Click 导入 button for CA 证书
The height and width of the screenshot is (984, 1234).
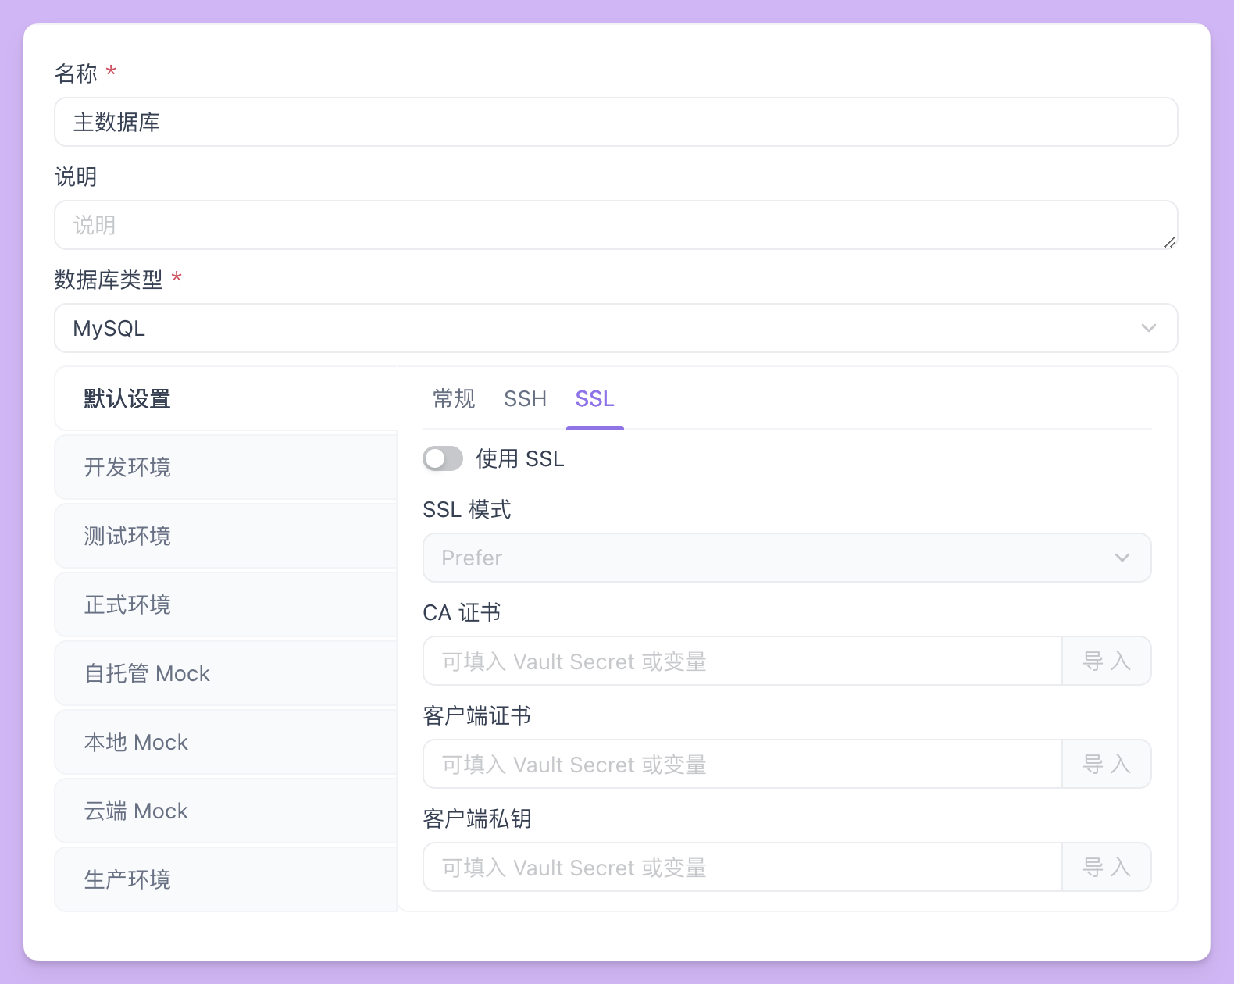1107,661
